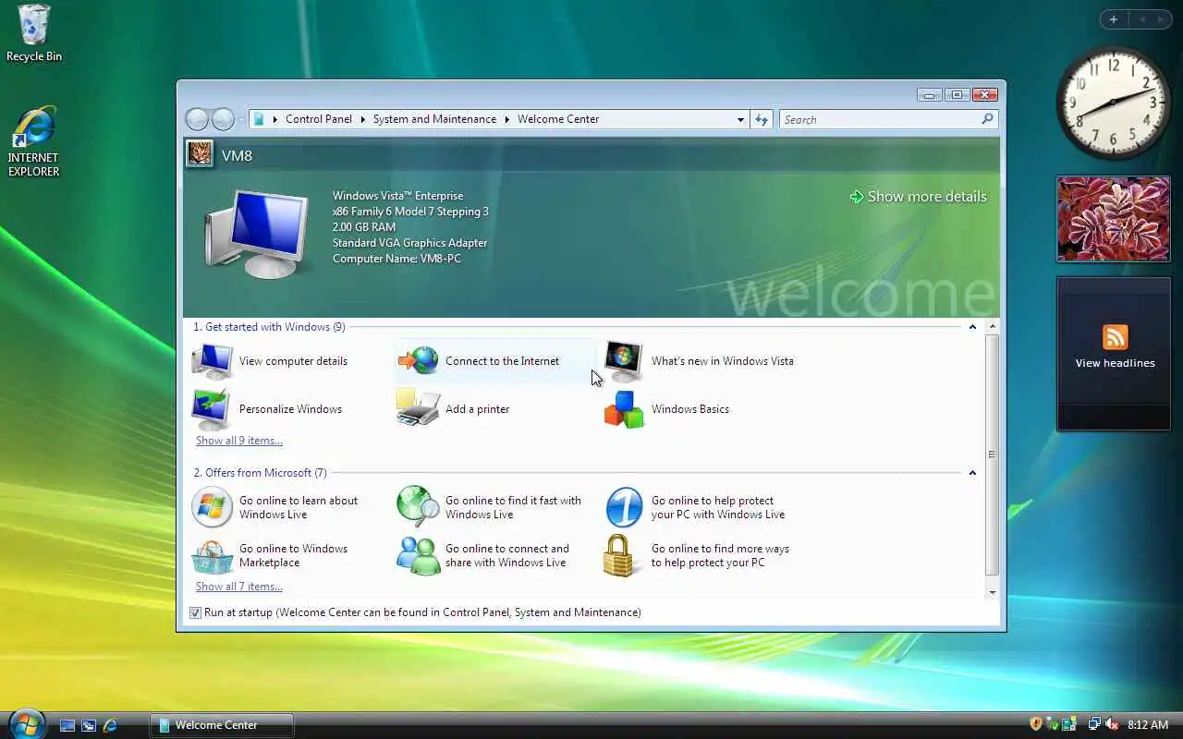
Task: Open the Windows Basics cubes icon
Action: (x=624, y=409)
